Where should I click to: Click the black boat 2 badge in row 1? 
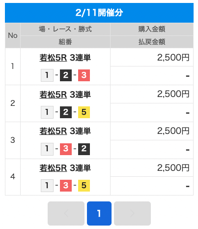click(x=66, y=75)
